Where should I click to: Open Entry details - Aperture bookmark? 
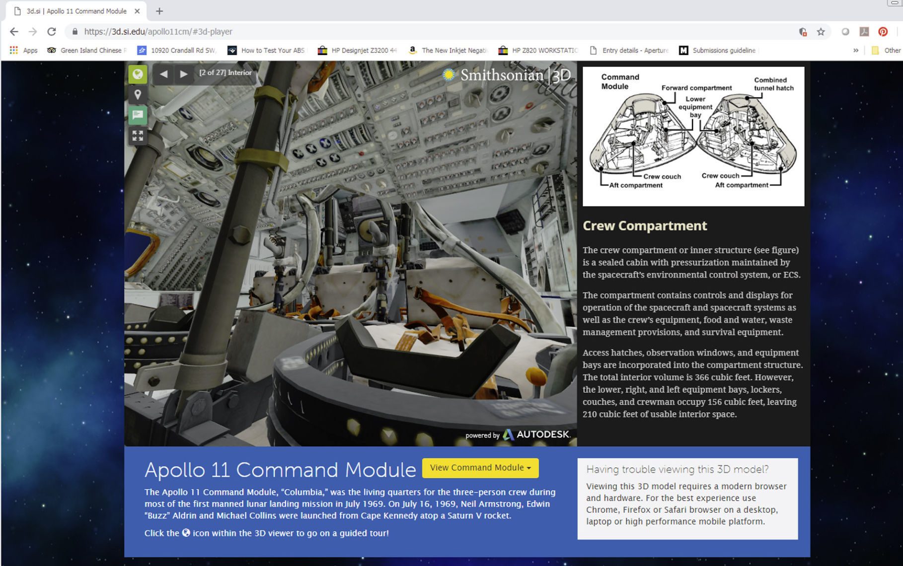click(629, 50)
